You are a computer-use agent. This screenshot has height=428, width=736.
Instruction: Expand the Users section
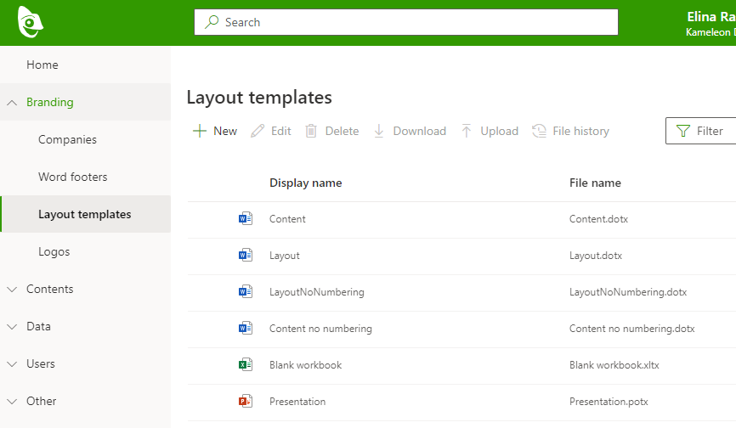pyautogui.click(x=12, y=364)
